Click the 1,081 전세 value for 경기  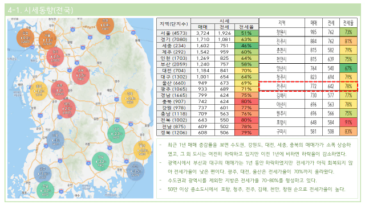tap(224, 39)
